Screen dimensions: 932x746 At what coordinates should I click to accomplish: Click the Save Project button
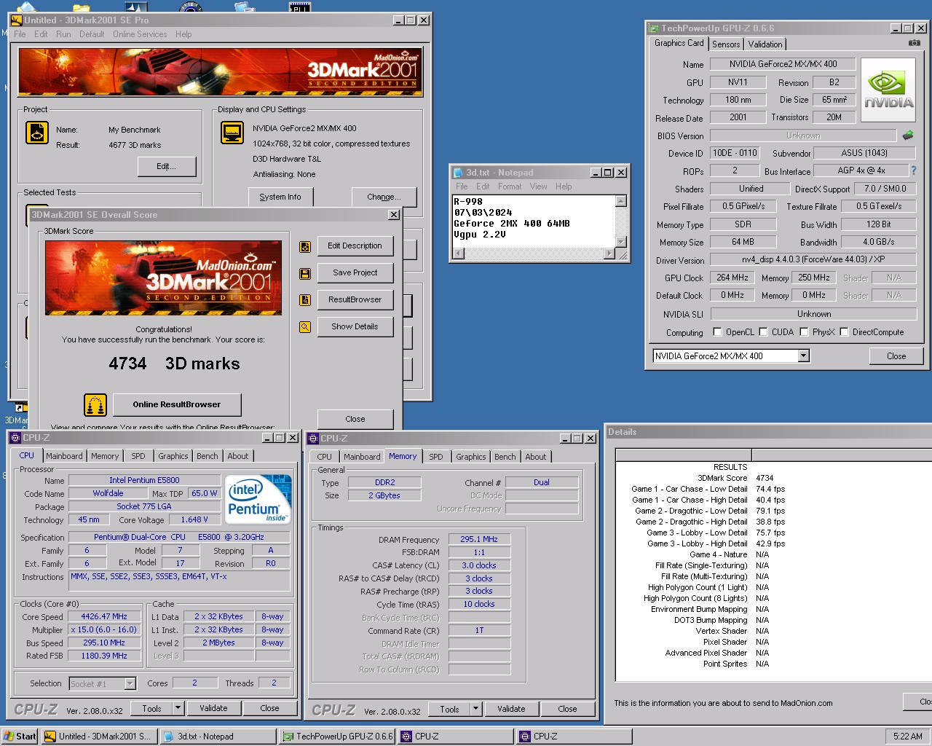click(355, 273)
